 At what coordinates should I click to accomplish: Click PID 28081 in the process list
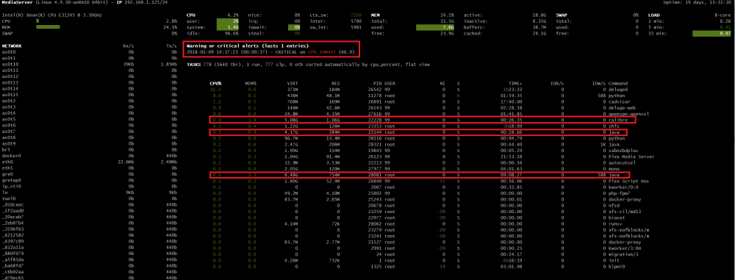[x=374, y=175]
